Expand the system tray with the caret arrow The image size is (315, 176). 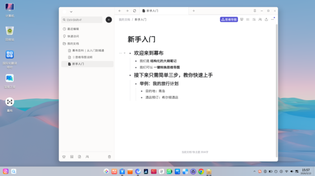(x=255, y=172)
